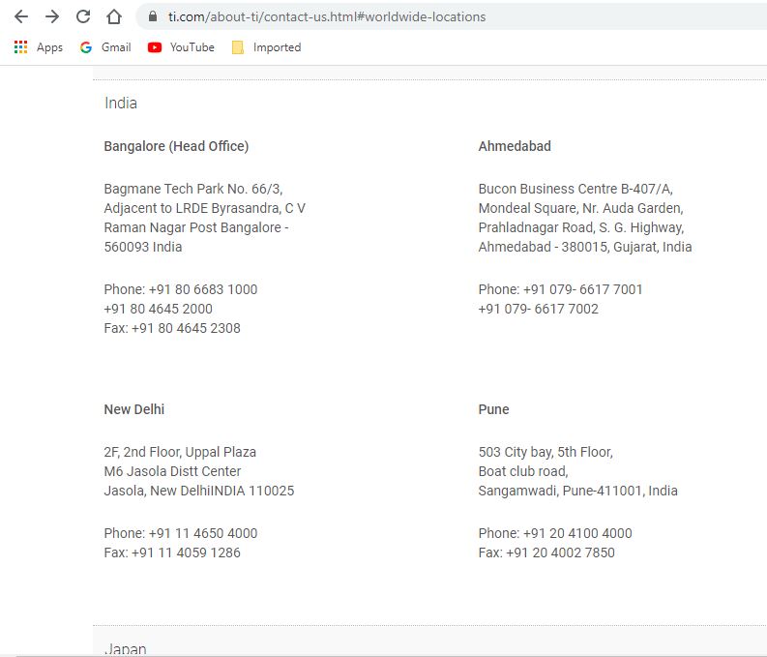Click New Delhi phone '+91 11 4650 4000'
This screenshot has width=767, height=657.
point(203,533)
